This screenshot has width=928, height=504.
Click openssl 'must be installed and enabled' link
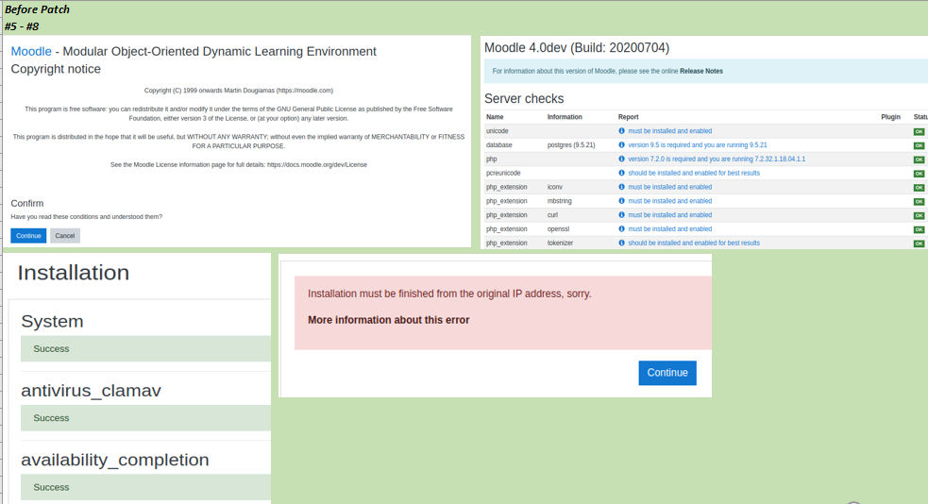tap(670, 229)
